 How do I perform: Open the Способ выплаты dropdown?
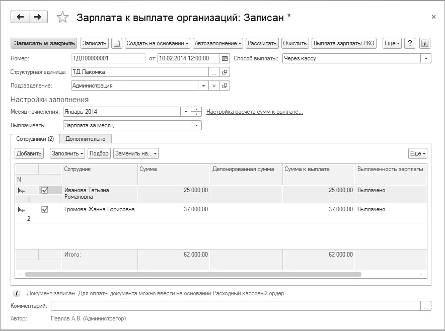[x=426, y=58]
